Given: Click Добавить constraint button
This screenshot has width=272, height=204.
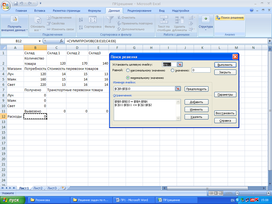Looking at the screenshot, I should pyautogui.click(x=196, y=102).
